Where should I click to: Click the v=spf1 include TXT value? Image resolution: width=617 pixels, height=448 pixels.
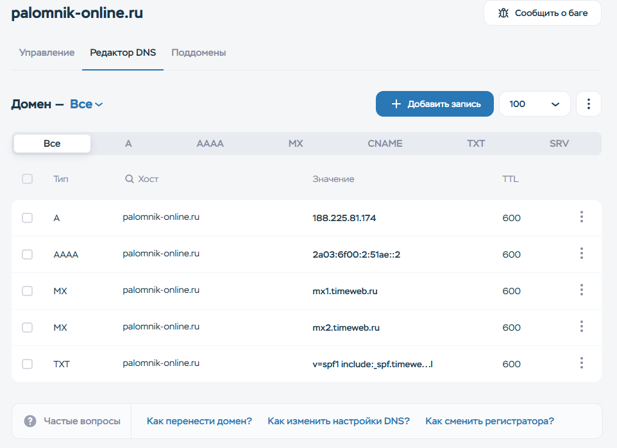pos(373,364)
